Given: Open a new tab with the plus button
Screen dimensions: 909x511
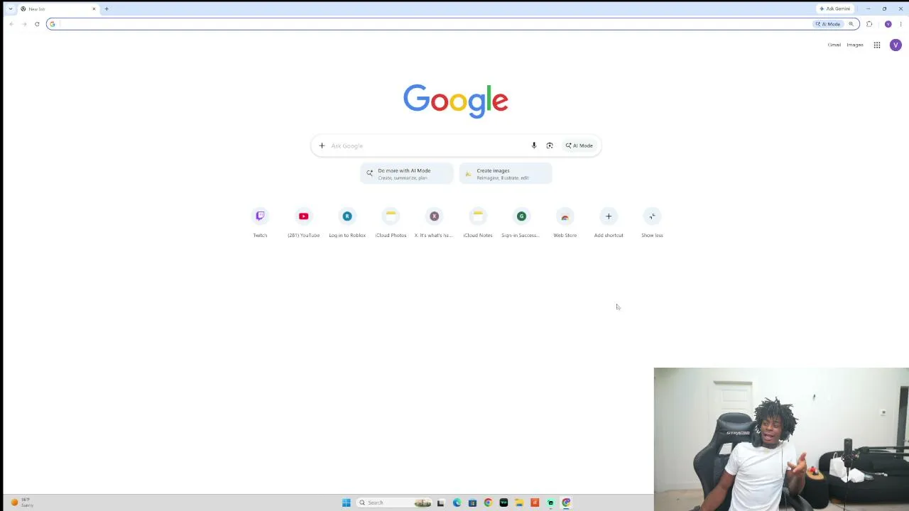Looking at the screenshot, I should point(107,9).
